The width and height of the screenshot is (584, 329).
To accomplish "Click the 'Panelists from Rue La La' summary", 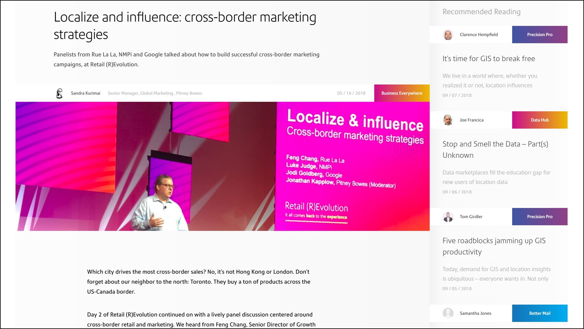I will pos(186,59).
